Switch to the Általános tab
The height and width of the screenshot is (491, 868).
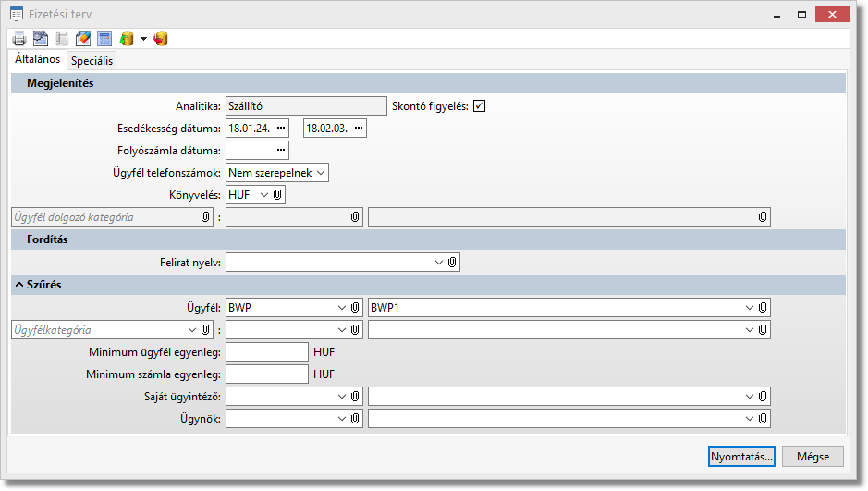pyautogui.click(x=38, y=58)
